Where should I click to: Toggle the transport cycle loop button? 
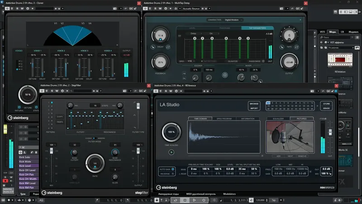pos(176,200)
